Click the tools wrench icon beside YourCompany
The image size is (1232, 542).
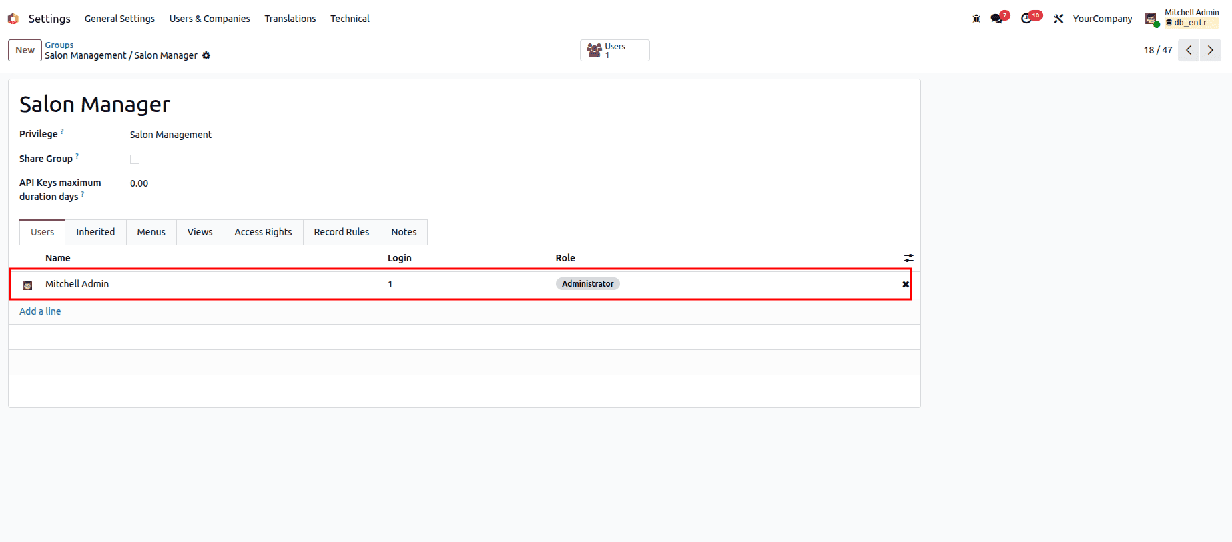pos(1058,19)
